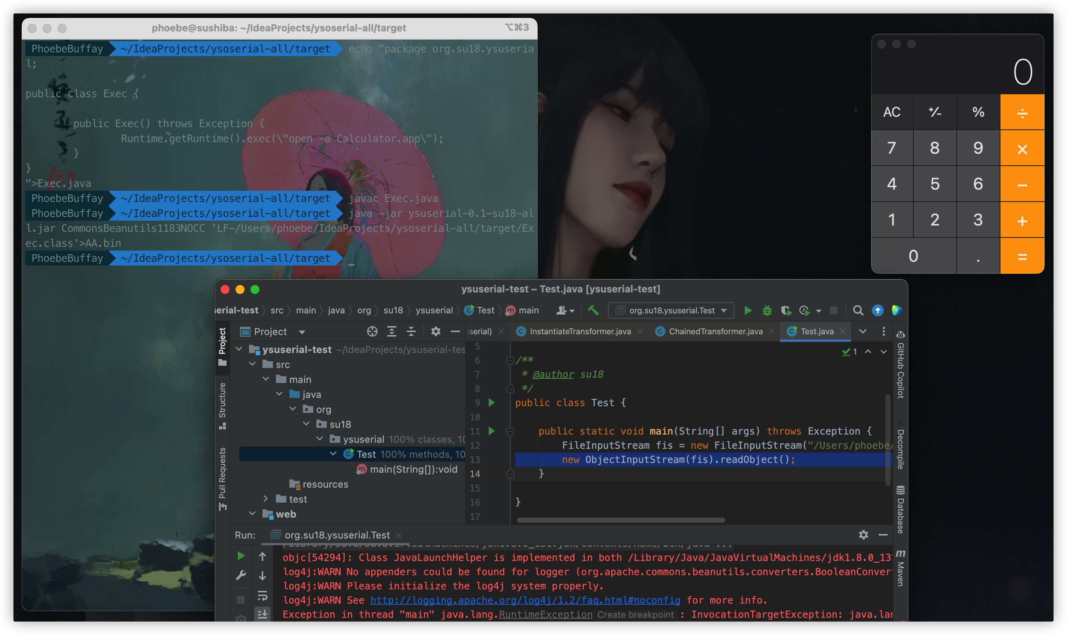Image resolution: width=1067 pixels, height=635 pixels.
Task: Switch to InstantiateTransformer.java tab
Action: [579, 332]
